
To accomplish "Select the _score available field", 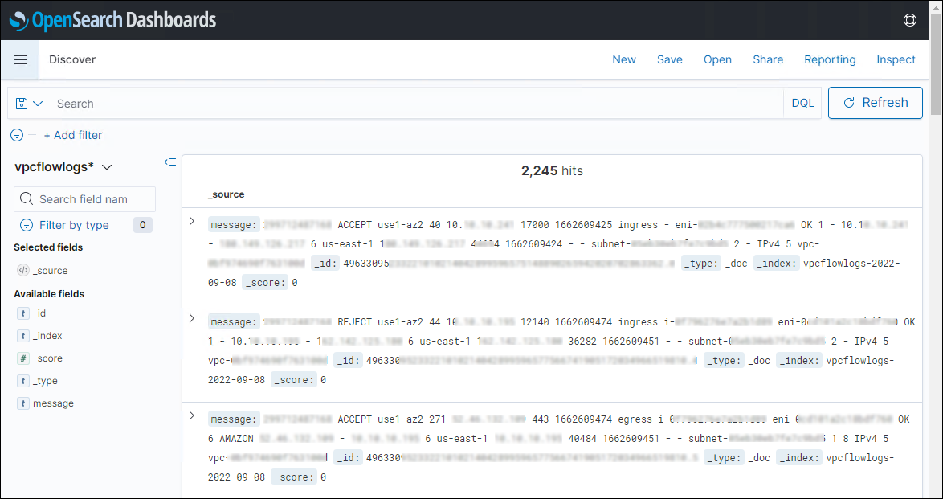I will (47, 358).
